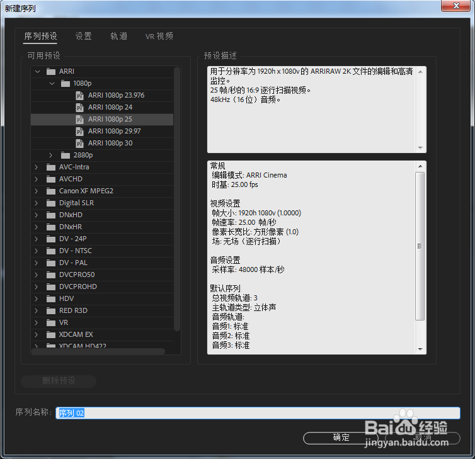The image size is (475, 459).
Task: Click the ARRI 1080p 25 preset icon
Action: (x=79, y=120)
